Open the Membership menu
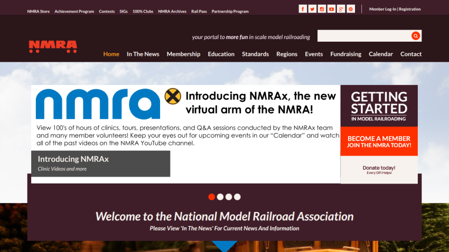The image size is (449, 252). [183, 54]
